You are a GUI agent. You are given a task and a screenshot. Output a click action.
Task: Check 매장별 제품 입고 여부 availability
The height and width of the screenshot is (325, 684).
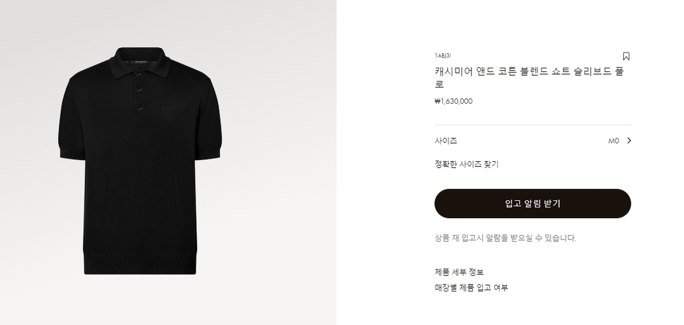coord(471,288)
